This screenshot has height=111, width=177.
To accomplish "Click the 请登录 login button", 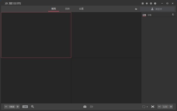I will pyautogui.click(x=157, y=9).
